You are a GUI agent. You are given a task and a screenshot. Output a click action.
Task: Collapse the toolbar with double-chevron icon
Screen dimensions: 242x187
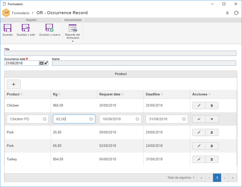point(227,13)
